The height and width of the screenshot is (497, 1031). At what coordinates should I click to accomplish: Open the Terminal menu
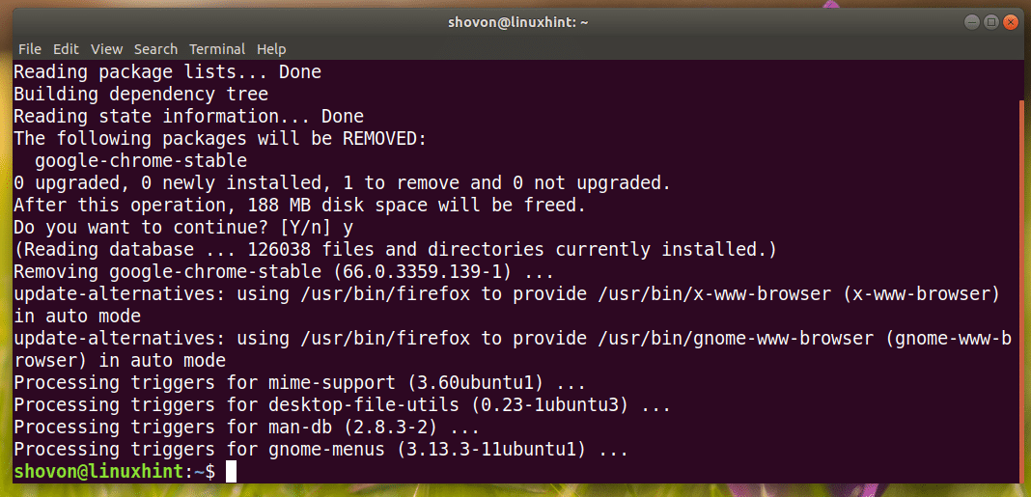click(217, 48)
